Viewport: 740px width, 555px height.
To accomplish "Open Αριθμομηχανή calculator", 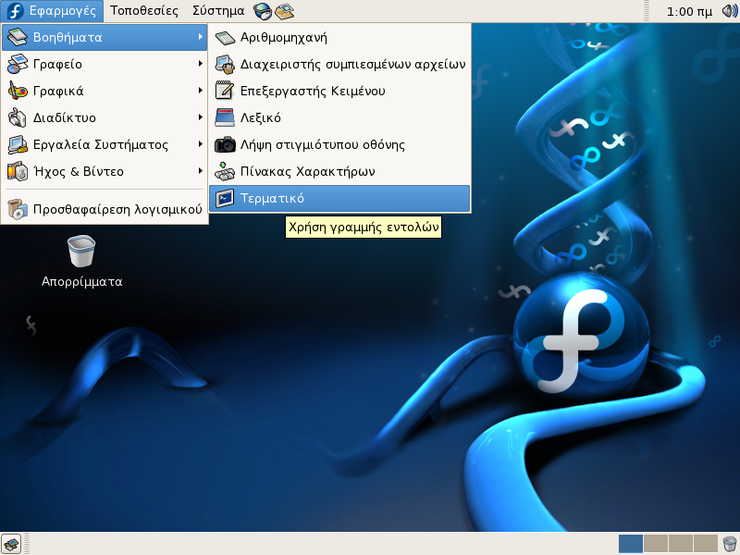I will [283, 38].
